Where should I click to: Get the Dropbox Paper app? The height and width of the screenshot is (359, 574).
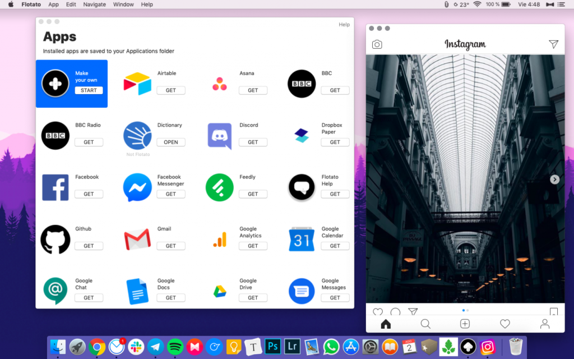(x=335, y=142)
